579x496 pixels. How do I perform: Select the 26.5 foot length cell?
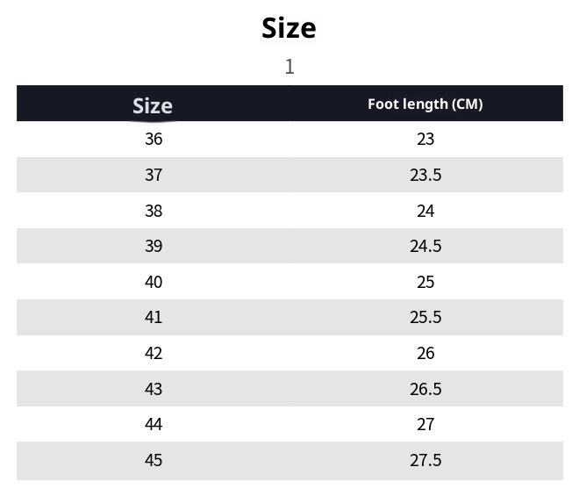[425, 389]
